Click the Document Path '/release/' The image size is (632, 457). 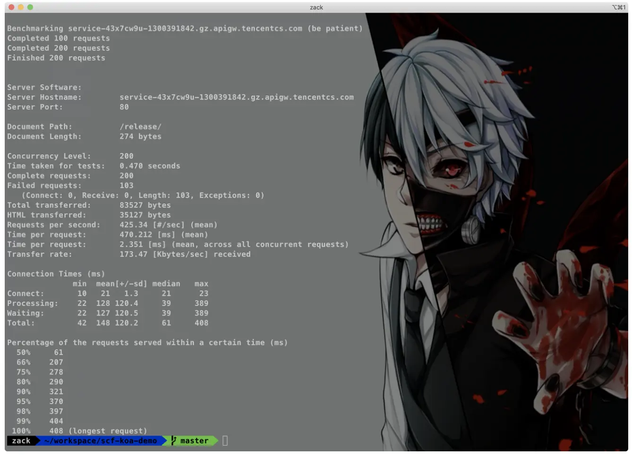pyautogui.click(x=140, y=127)
